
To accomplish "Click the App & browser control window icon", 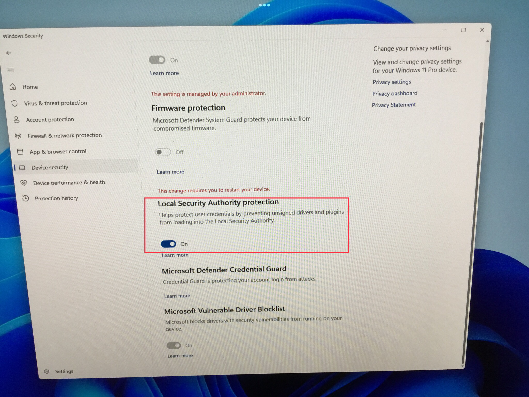I will click(x=20, y=152).
